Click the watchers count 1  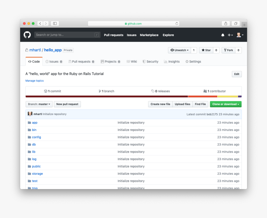pyautogui.click(x=194, y=50)
